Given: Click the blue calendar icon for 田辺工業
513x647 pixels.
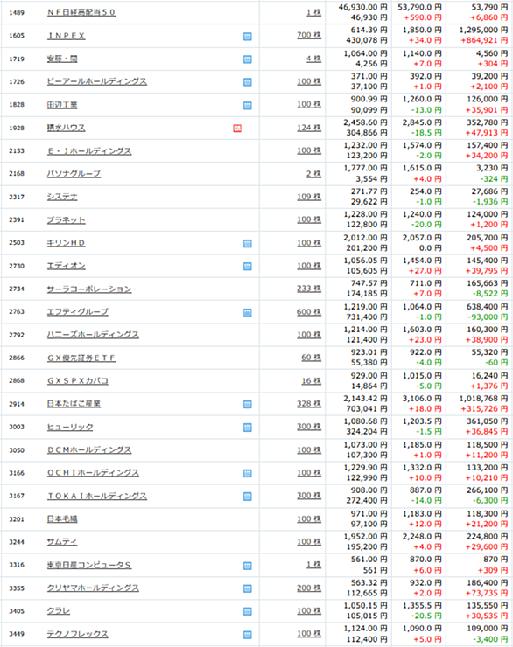Looking at the screenshot, I should tap(248, 106).
